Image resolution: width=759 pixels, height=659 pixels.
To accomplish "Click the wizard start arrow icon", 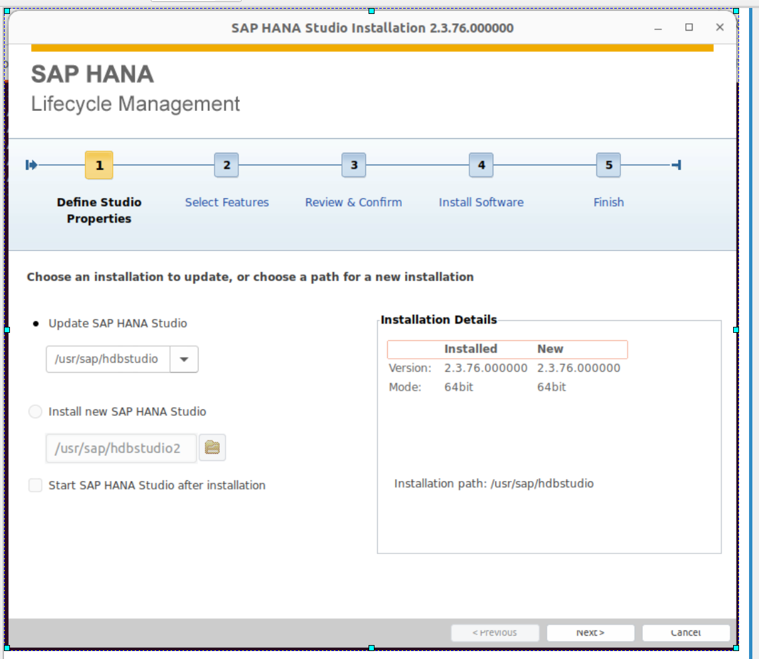I will (x=31, y=165).
